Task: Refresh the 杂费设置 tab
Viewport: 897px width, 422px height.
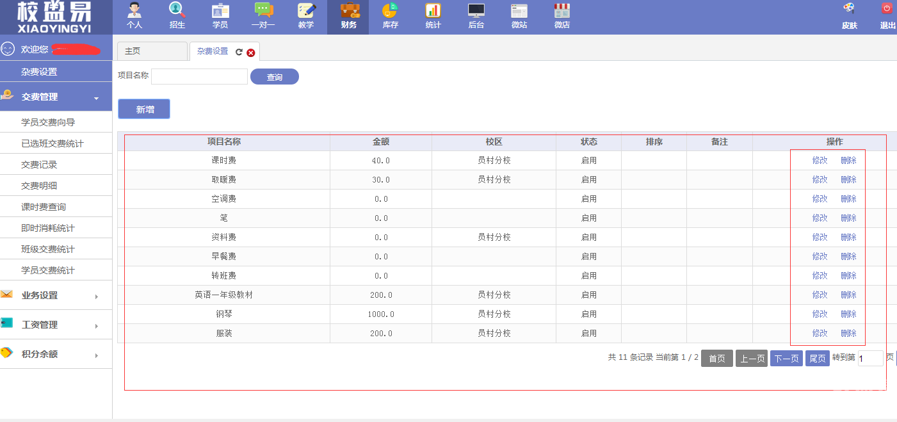Action: tap(239, 52)
